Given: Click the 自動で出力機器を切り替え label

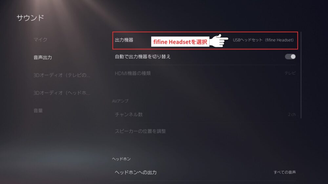Looking at the screenshot, I should 143,57.
